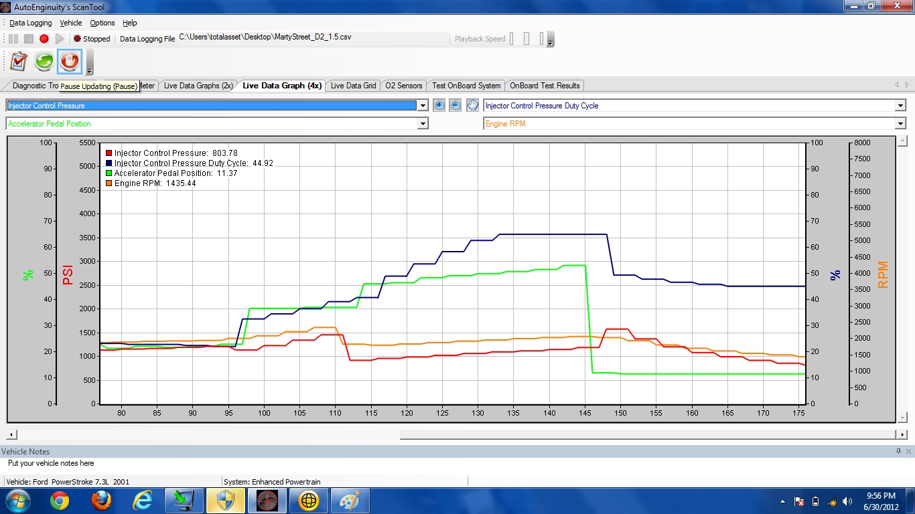Open the Vehicle menu
Screen dimensions: 915x514
tap(71, 23)
